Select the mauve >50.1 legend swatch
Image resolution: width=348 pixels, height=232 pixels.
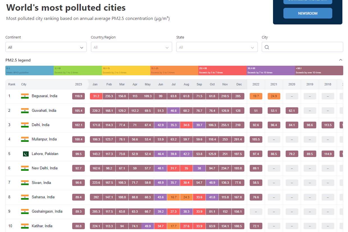[319, 70]
